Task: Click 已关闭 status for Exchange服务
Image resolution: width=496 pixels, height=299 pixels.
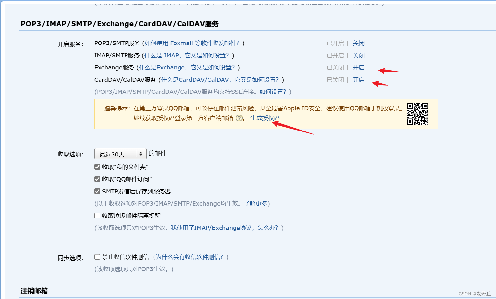Action: click(x=335, y=68)
